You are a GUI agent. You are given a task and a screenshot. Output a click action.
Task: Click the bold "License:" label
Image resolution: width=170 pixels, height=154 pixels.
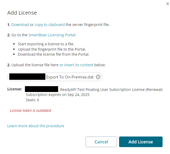click(15, 89)
